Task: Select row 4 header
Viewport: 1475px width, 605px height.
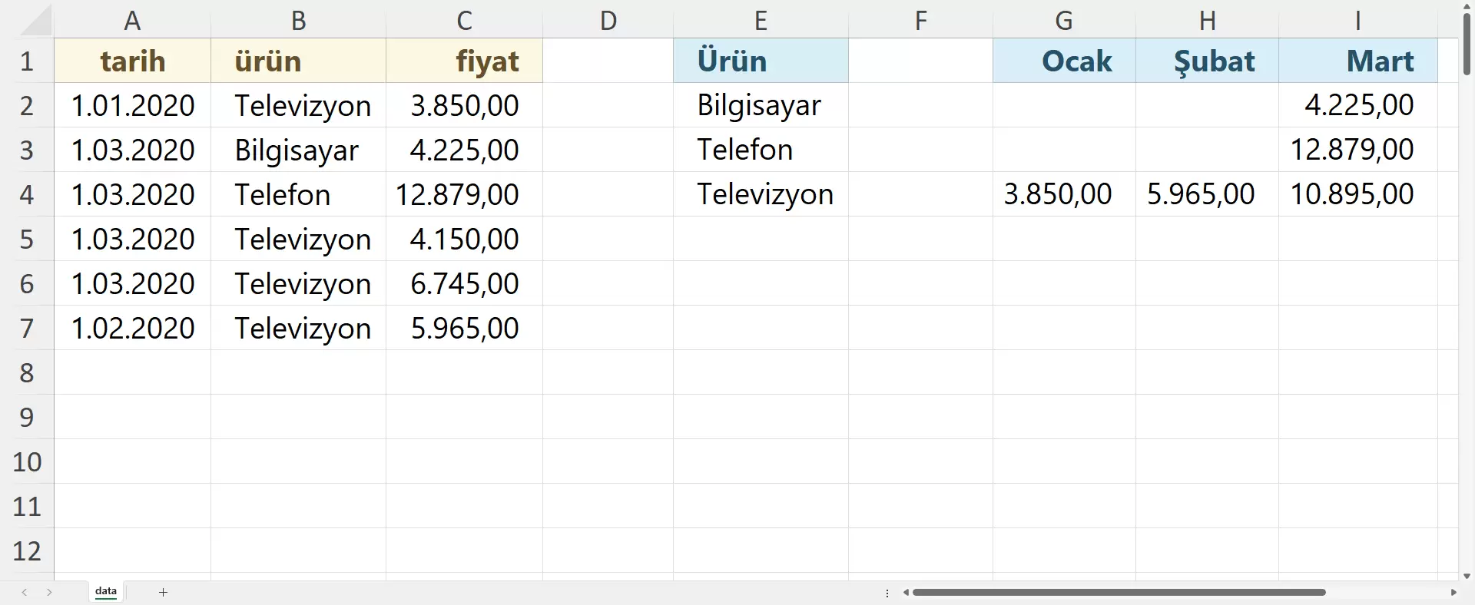Action: click(x=27, y=194)
